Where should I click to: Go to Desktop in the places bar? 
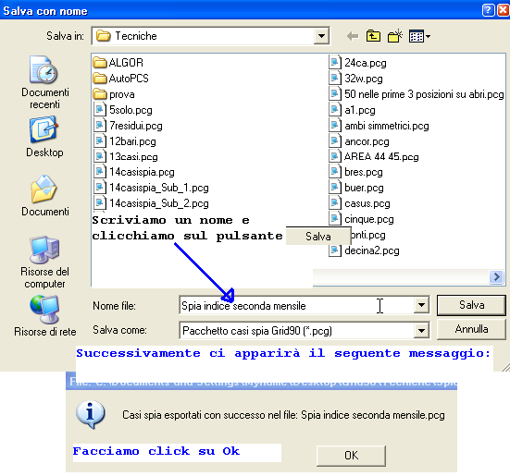(x=44, y=138)
